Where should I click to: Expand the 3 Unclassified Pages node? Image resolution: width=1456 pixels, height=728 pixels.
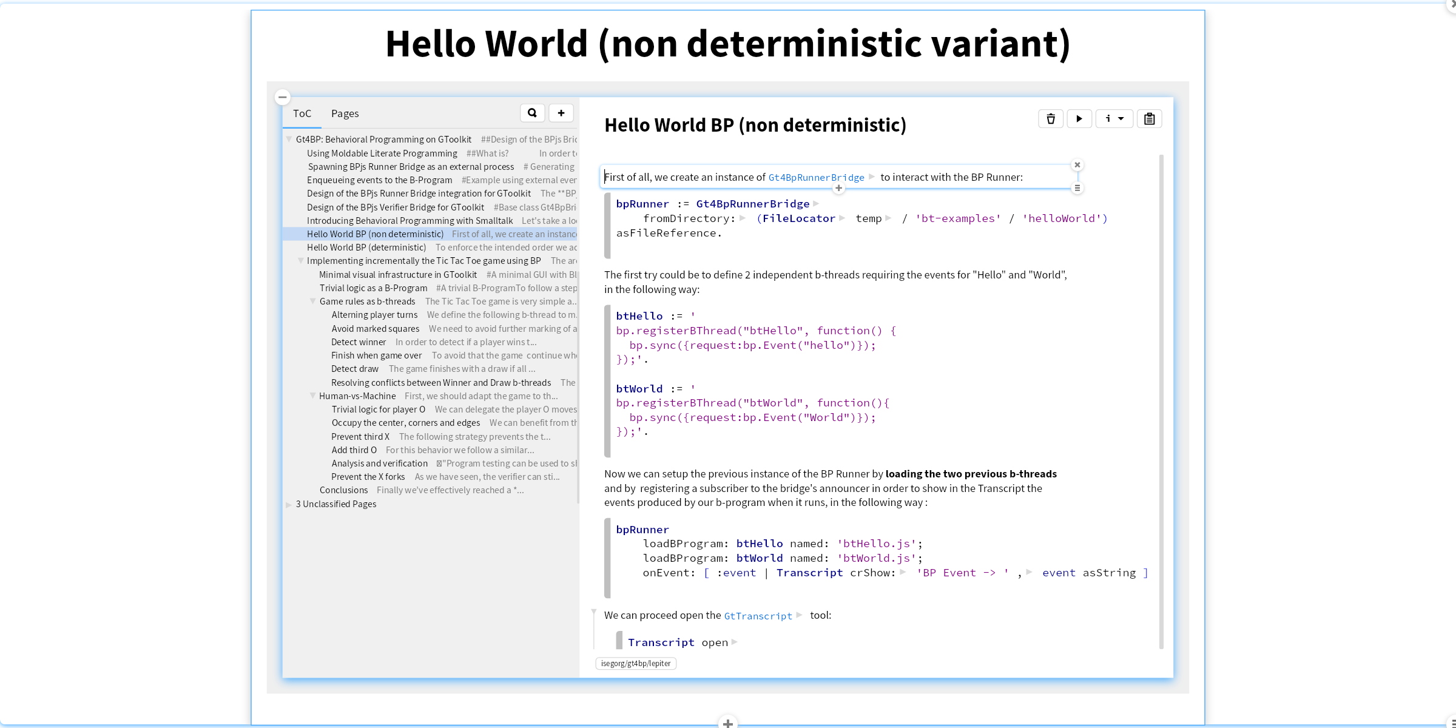tap(289, 504)
